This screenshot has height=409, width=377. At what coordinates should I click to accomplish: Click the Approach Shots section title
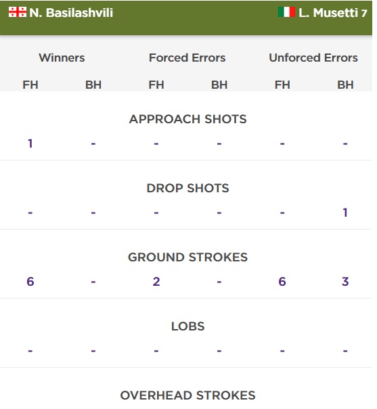pos(187,119)
